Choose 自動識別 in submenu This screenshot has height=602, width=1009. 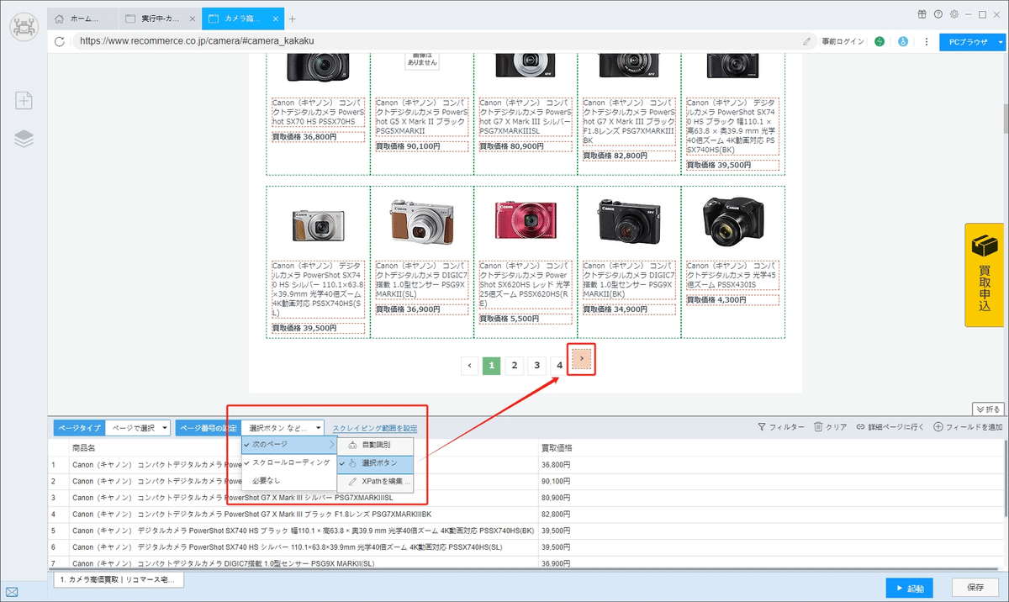(x=375, y=445)
